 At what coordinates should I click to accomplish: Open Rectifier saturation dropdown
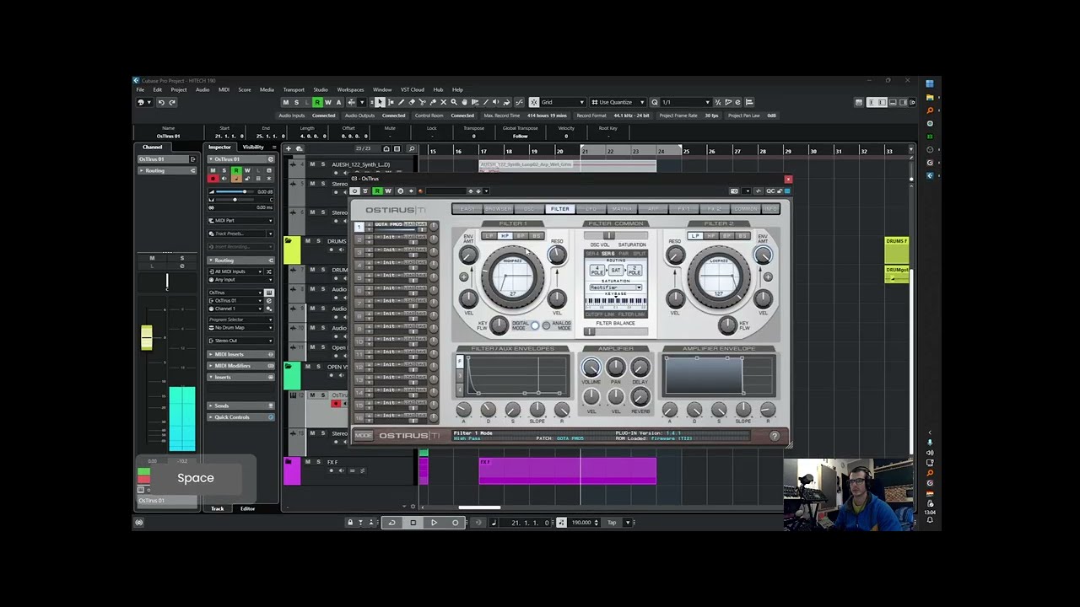pyautogui.click(x=616, y=287)
